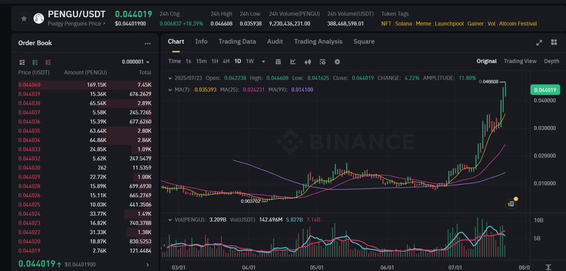Image resolution: width=566 pixels, height=271 pixels.
Task: Select the 1W time interval
Action: pos(249,61)
